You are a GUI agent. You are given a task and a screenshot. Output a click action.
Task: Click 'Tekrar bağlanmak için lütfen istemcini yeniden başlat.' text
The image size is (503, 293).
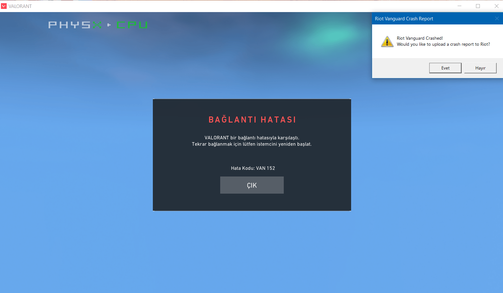(252, 144)
